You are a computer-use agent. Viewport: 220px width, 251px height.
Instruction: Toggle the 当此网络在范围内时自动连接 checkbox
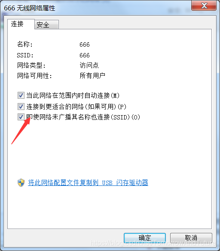(x=21, y=95)
